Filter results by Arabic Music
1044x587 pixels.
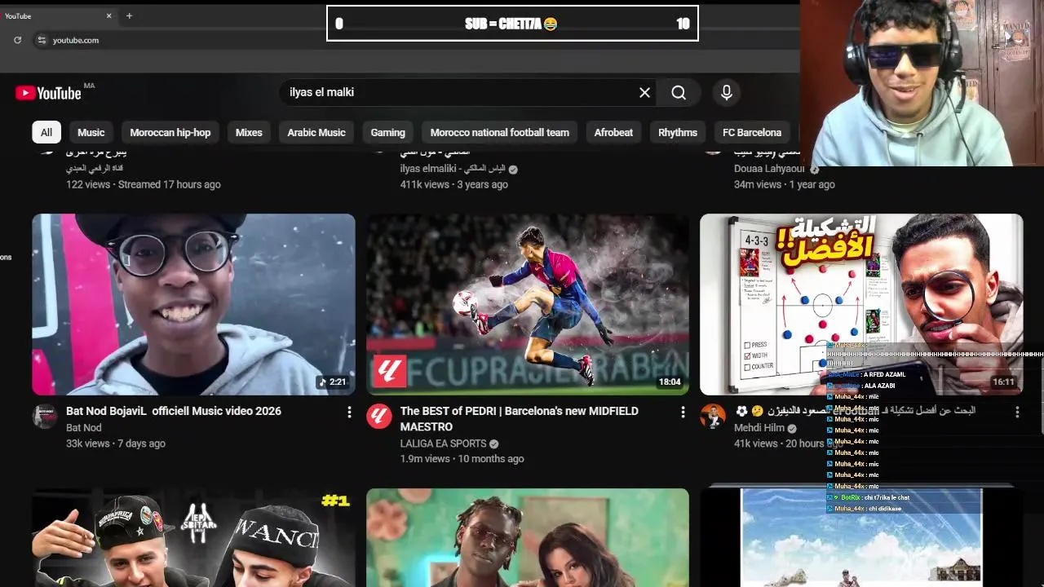(316, 132)
